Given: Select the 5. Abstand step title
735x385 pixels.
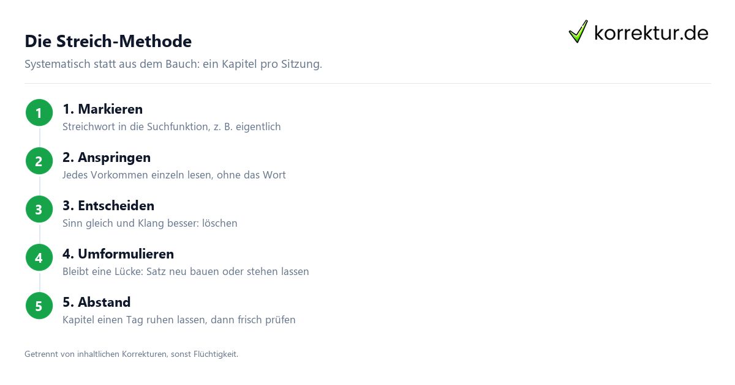Looking at the screenshot, I should [97, 302].
